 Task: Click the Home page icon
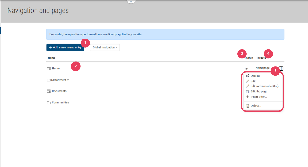pos(49,69)
